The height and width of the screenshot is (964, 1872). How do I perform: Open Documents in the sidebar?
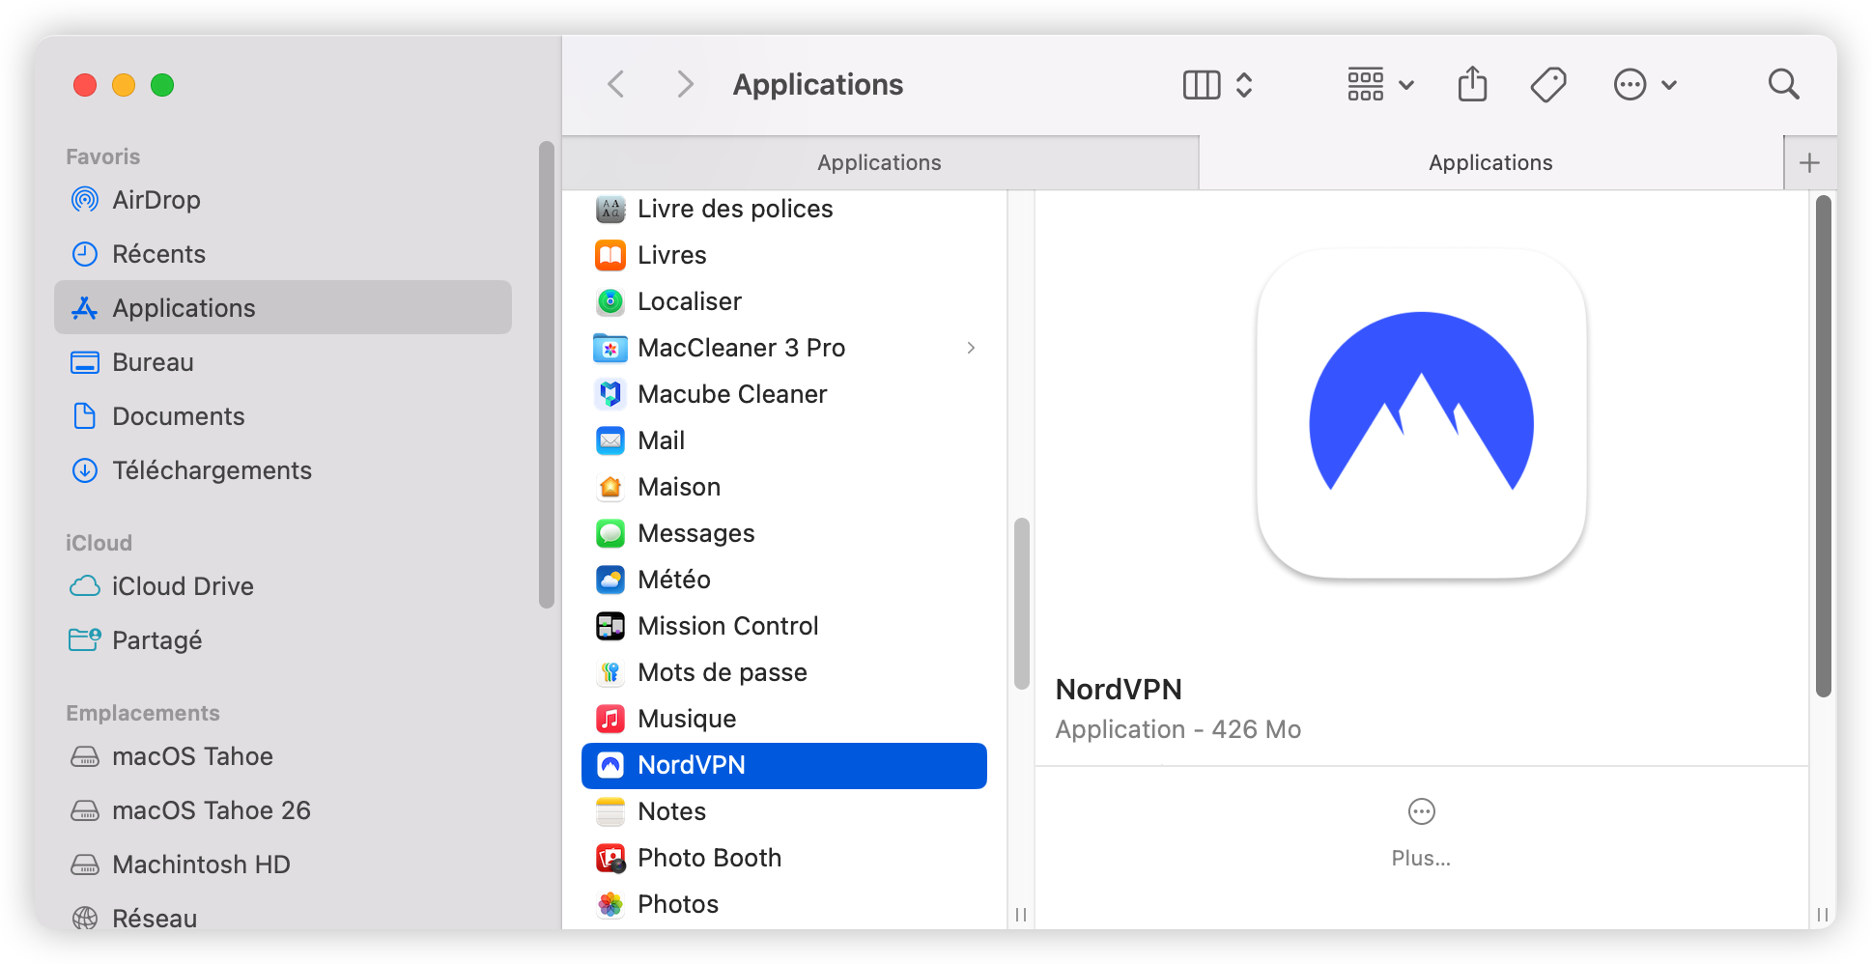[x=283, y=416]
